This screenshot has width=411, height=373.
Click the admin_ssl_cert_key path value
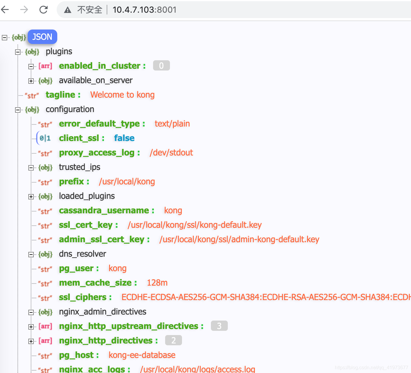click(239, 240)
